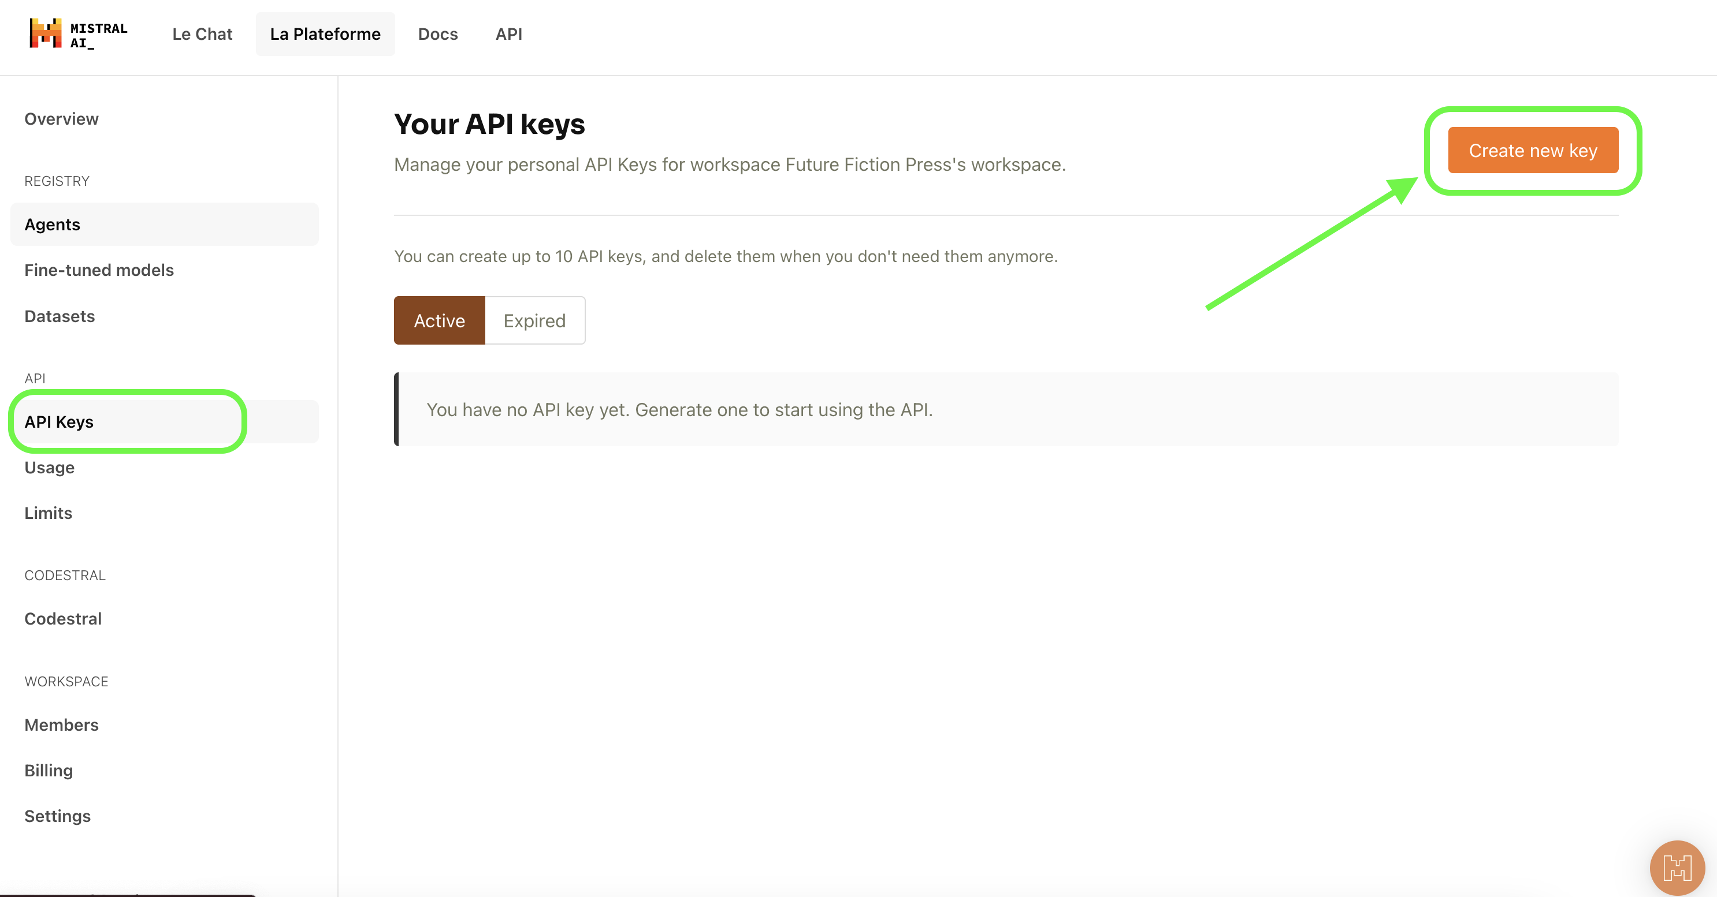Click the Mistral AI logo
1717x897 pixels.
point(79,34)
